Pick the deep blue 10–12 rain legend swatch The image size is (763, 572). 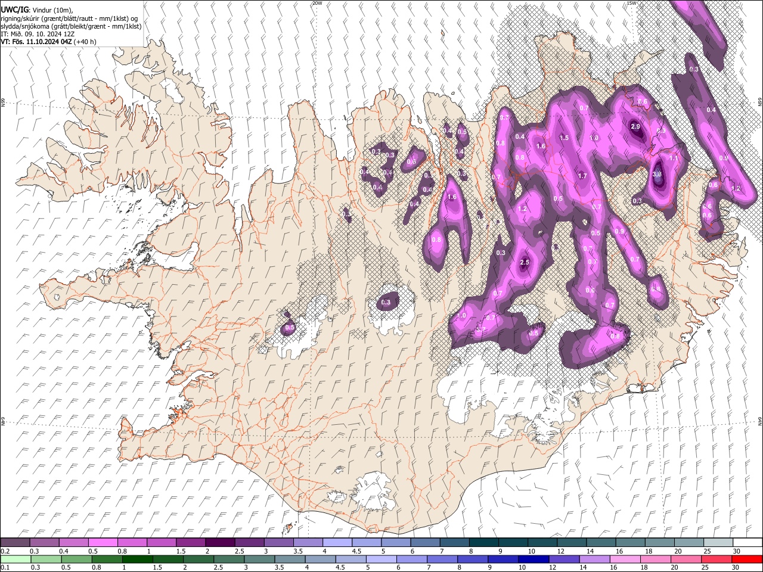[534, 559]
